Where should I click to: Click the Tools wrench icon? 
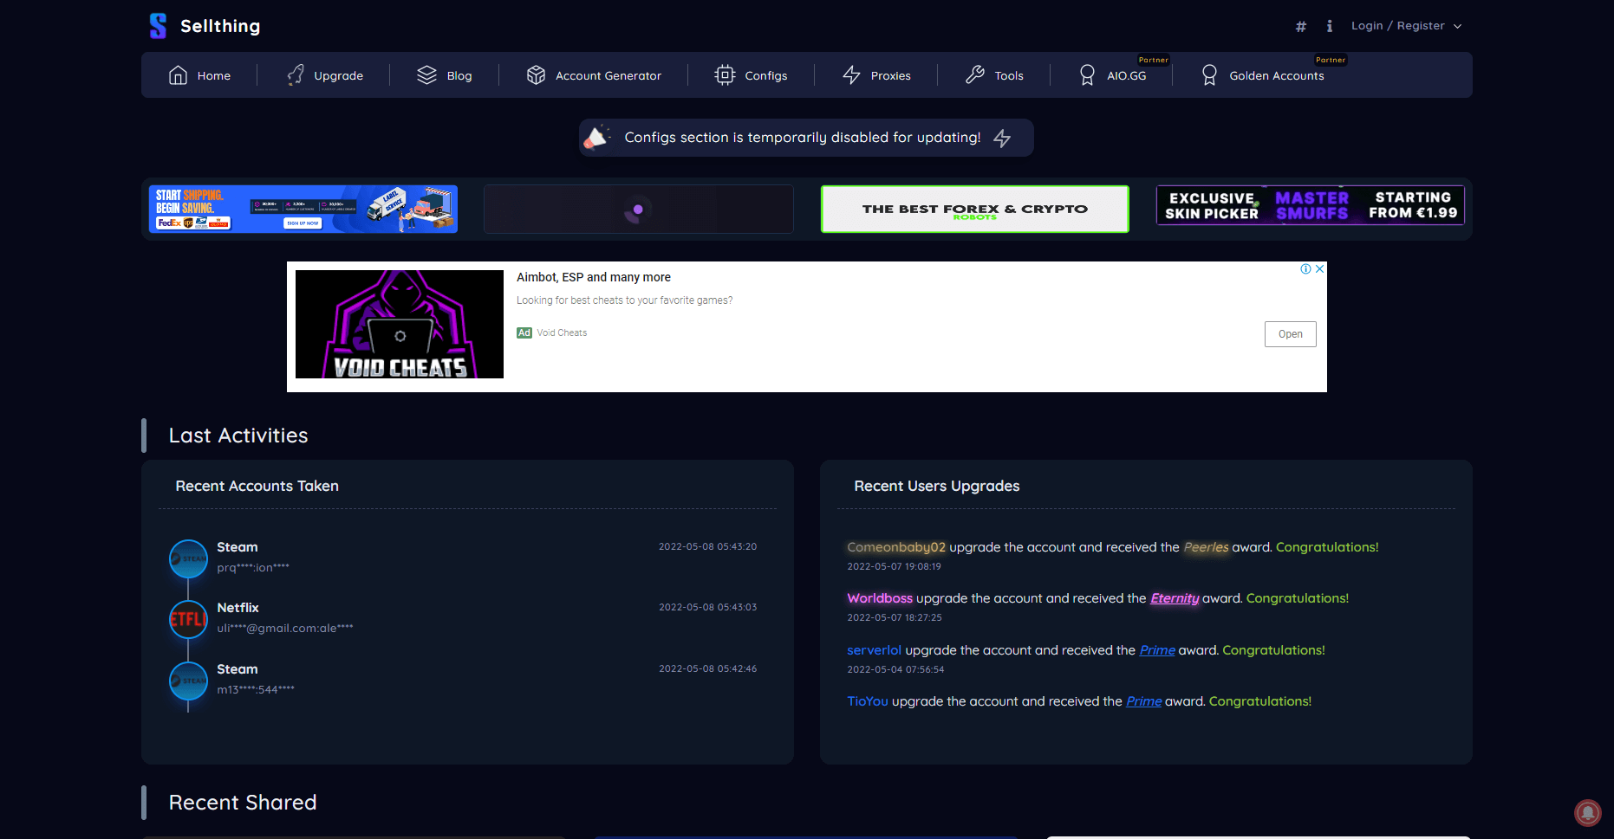click(975, 75)
